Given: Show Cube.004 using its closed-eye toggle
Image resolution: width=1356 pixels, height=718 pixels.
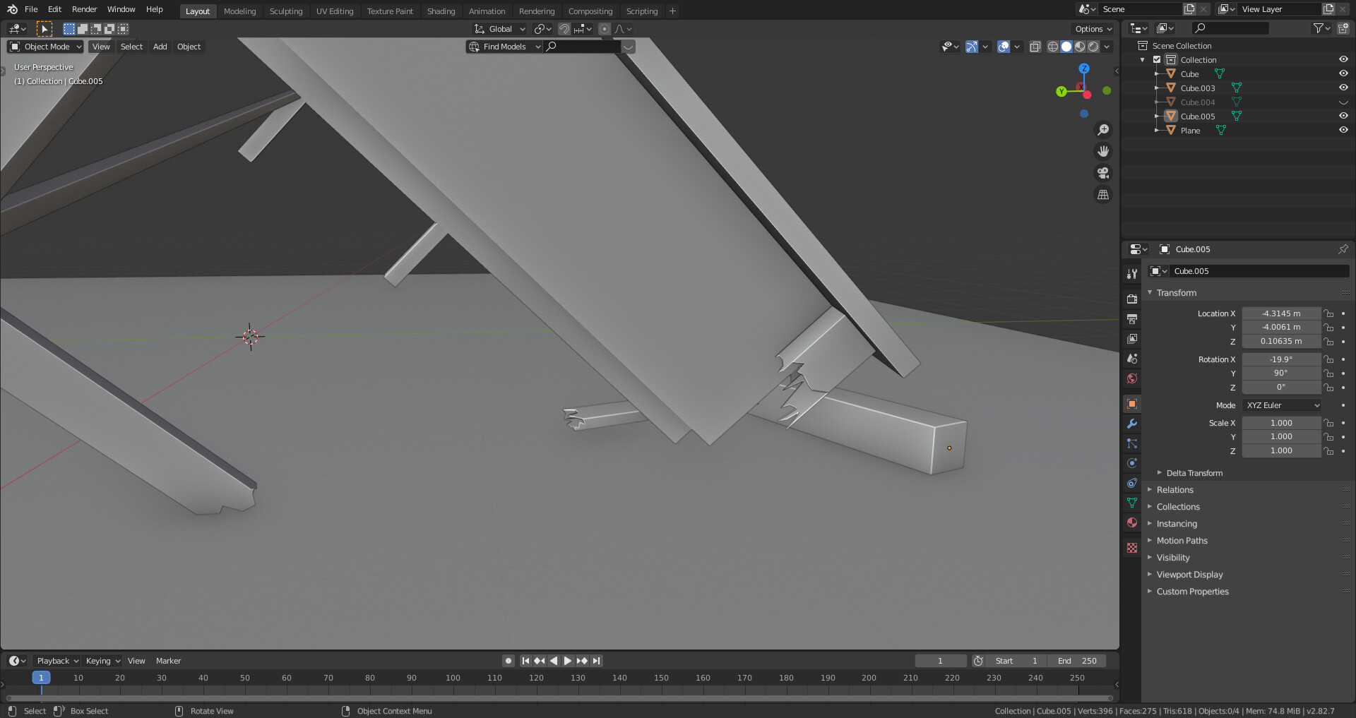Looking at the screenshot, I should [x=1343, y=102].
